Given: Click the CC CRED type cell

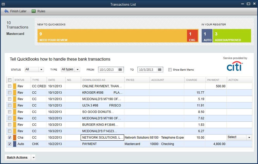Looking at the screenshot, I should pos(39,86).
